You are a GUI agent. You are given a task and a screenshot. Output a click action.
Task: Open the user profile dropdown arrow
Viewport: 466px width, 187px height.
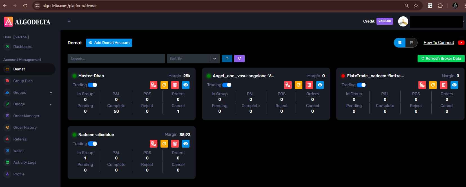click(463, 21)
